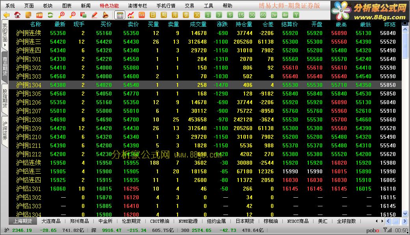Image resolution: width=410 pixels, height=235 pixels.
Task: Click the orange notebook toolbar icon
Action: [28, 15]
